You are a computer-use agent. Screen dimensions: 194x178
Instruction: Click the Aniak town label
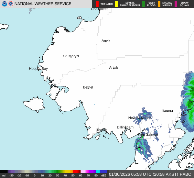click(113, 68)
